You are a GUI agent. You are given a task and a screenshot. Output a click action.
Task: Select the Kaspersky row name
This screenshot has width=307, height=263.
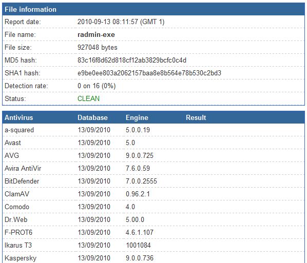click(21, 258)
